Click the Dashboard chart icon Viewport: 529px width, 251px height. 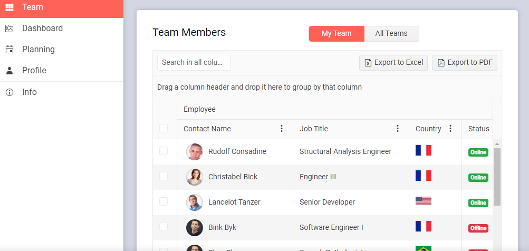click(x=9, y=28)
